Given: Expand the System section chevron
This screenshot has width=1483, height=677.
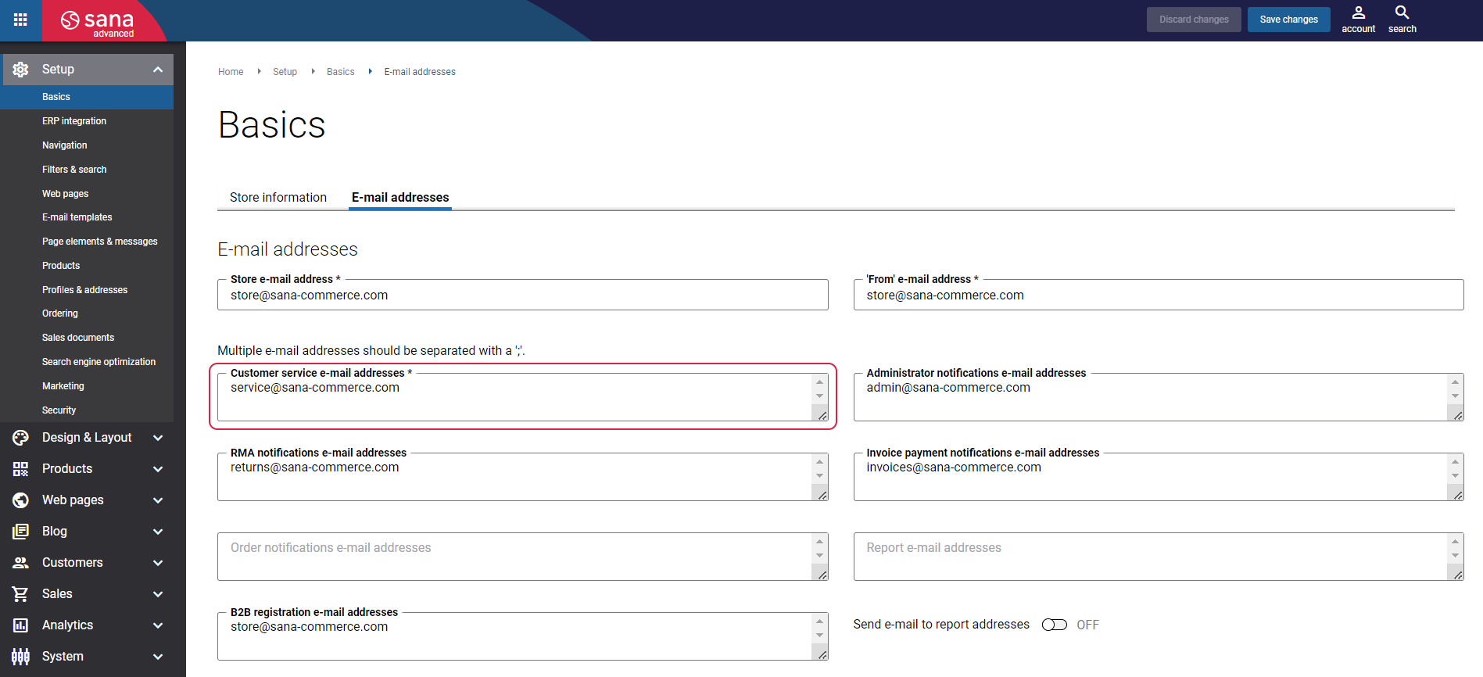Looking at the screenshot, I should click(x=158, y=657).
